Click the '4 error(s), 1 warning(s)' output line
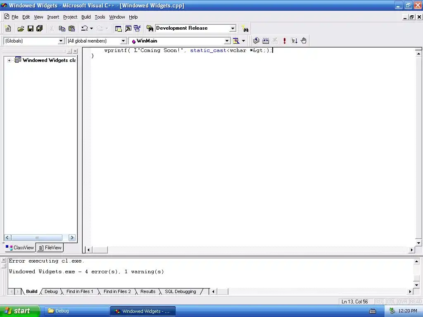 [86, 272]
